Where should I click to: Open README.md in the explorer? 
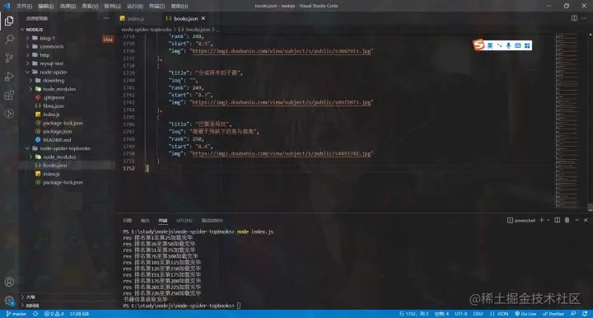(x=57, y=140)
